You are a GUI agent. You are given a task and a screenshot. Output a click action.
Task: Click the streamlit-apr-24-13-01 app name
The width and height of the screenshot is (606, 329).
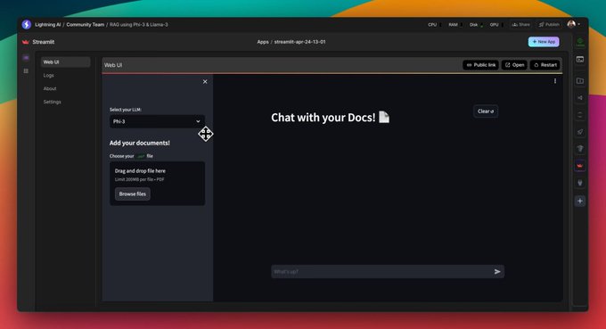coord(300,42)
